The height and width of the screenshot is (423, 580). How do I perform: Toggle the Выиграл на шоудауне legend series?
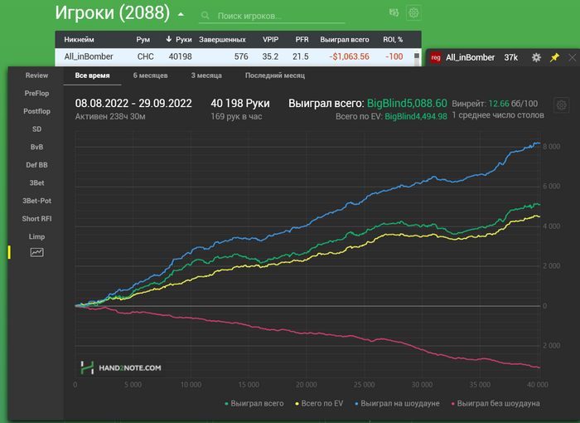click(397, 403)
